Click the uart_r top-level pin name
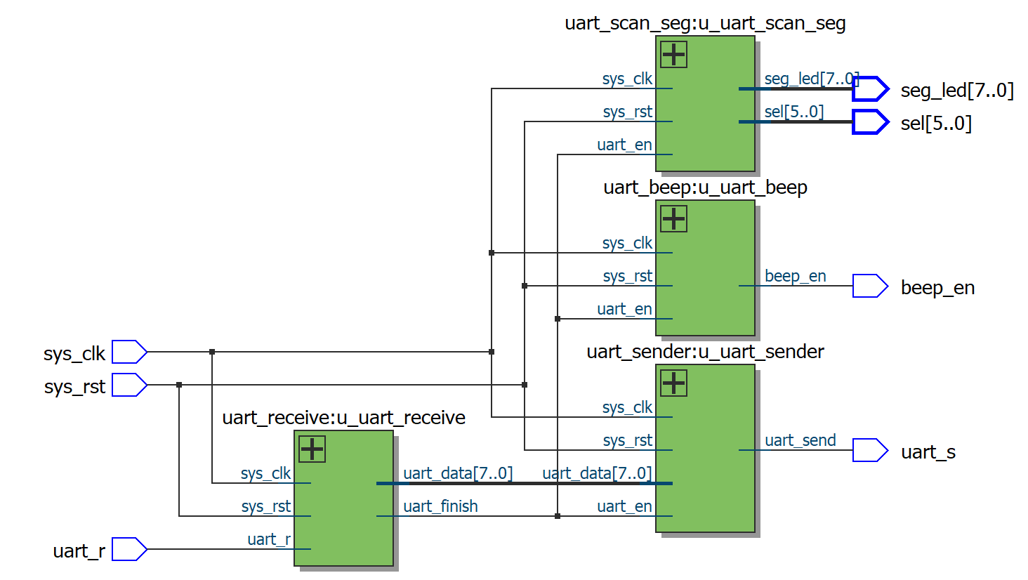1028x580 pixels. click(79, 551)
